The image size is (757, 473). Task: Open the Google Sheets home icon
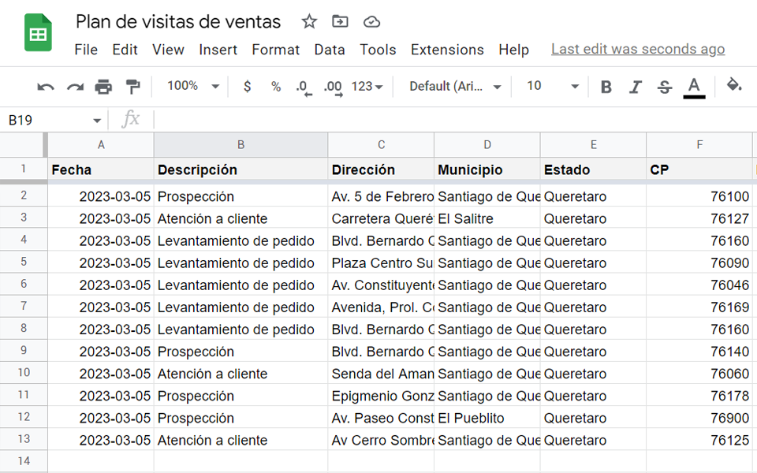coord(38,32)
